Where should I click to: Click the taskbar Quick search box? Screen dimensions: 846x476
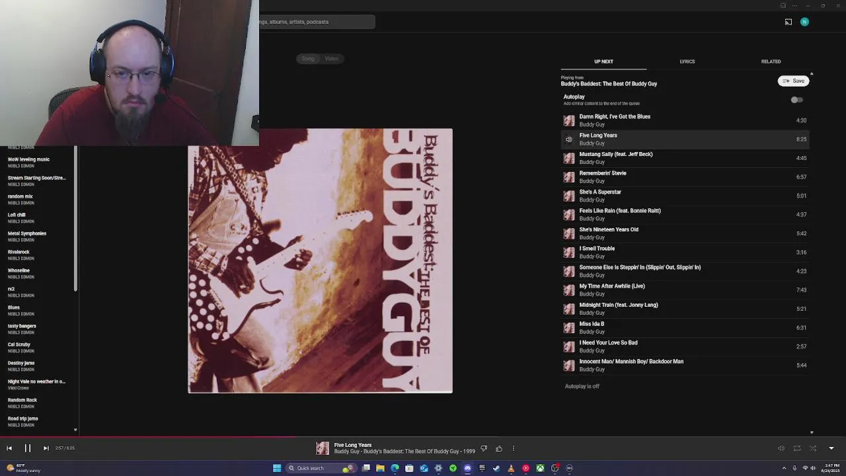coord(321,468)
